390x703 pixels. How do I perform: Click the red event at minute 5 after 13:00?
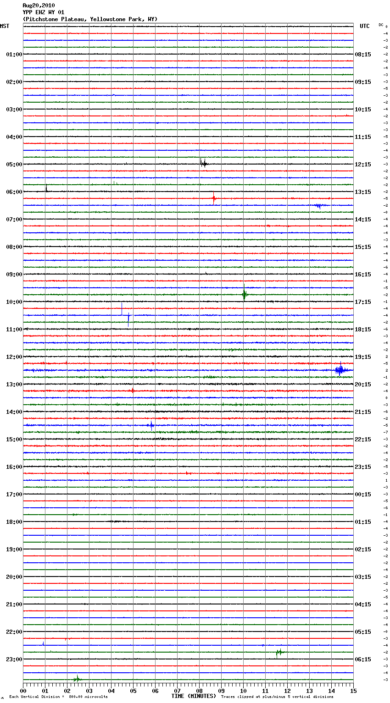[133, 390]
